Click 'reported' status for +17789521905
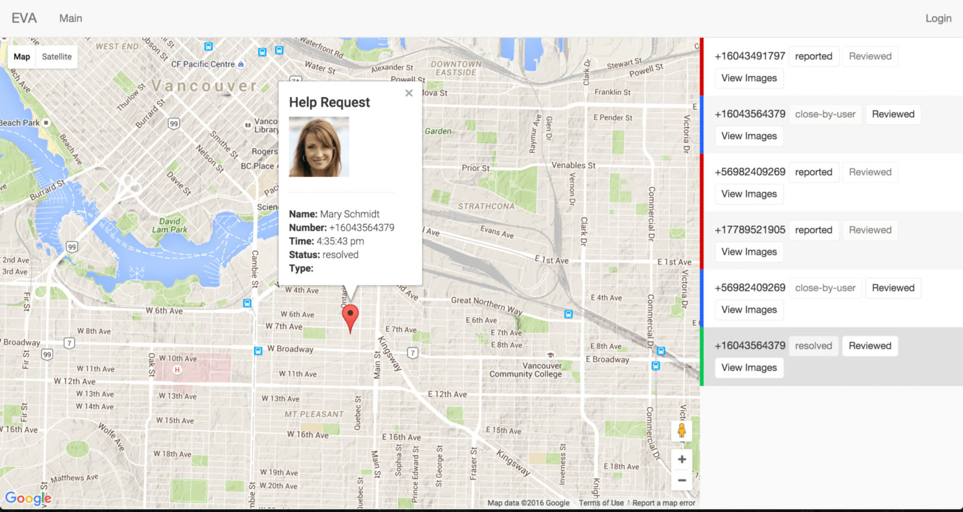The height and width of the screenshot is (512, 963). pyautogui.click(x=813, y=230)
